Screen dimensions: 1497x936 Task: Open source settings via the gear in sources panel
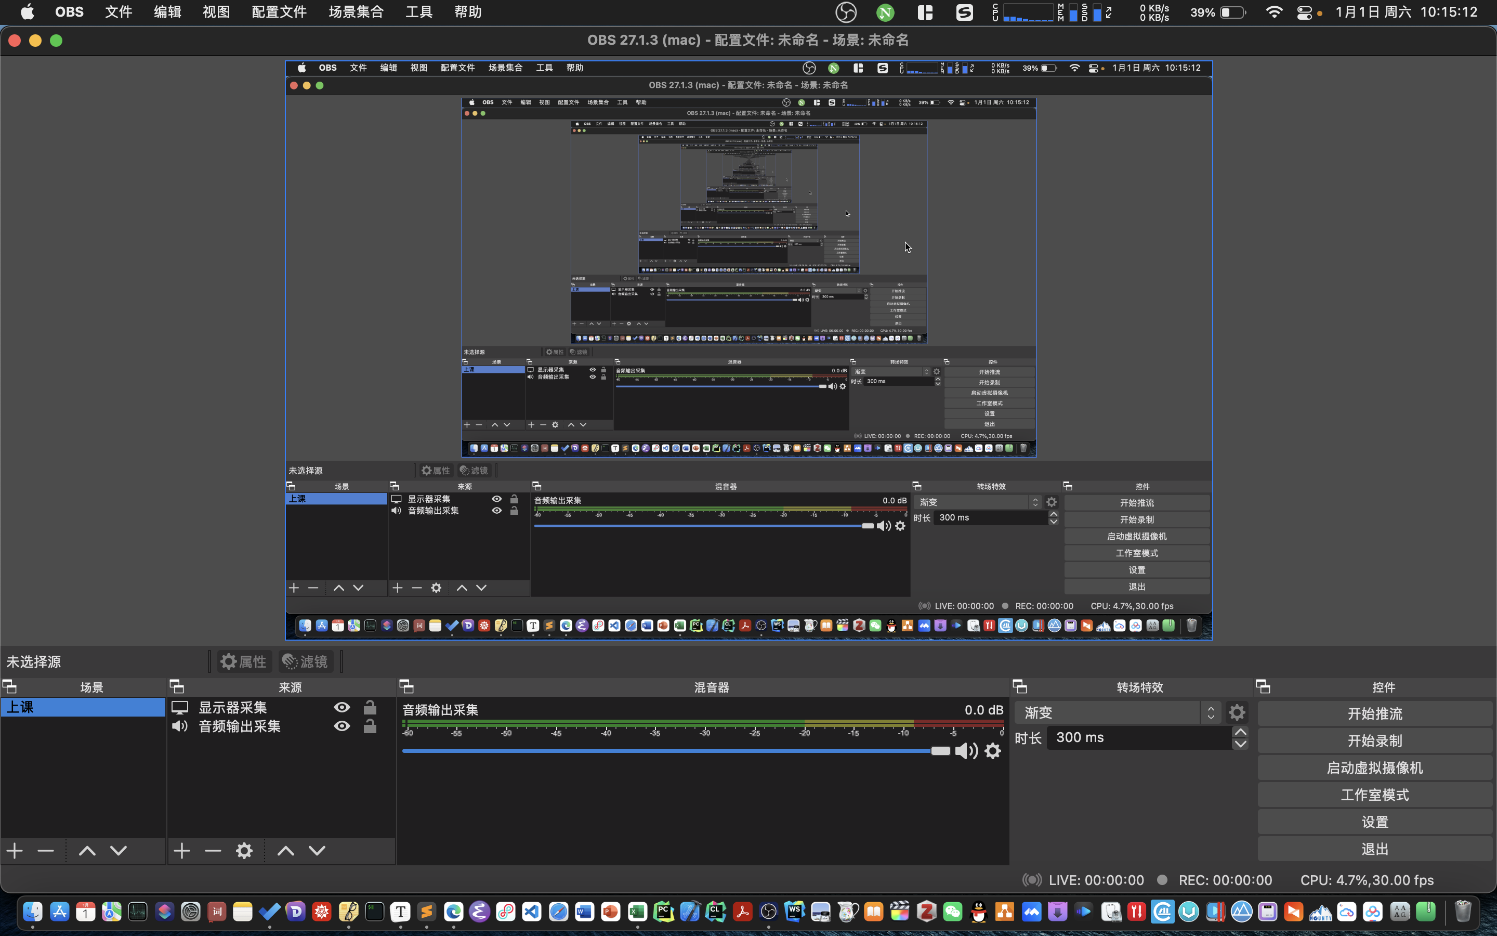point(243,850)
